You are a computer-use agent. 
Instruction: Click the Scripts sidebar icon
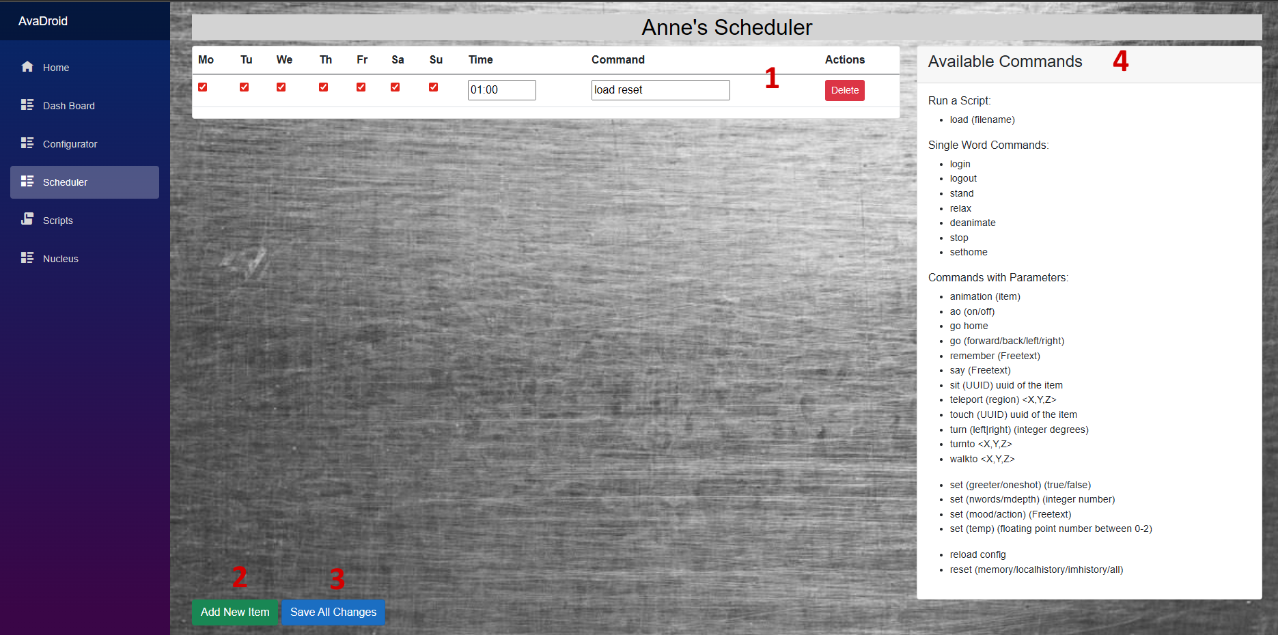coord(27,219)
